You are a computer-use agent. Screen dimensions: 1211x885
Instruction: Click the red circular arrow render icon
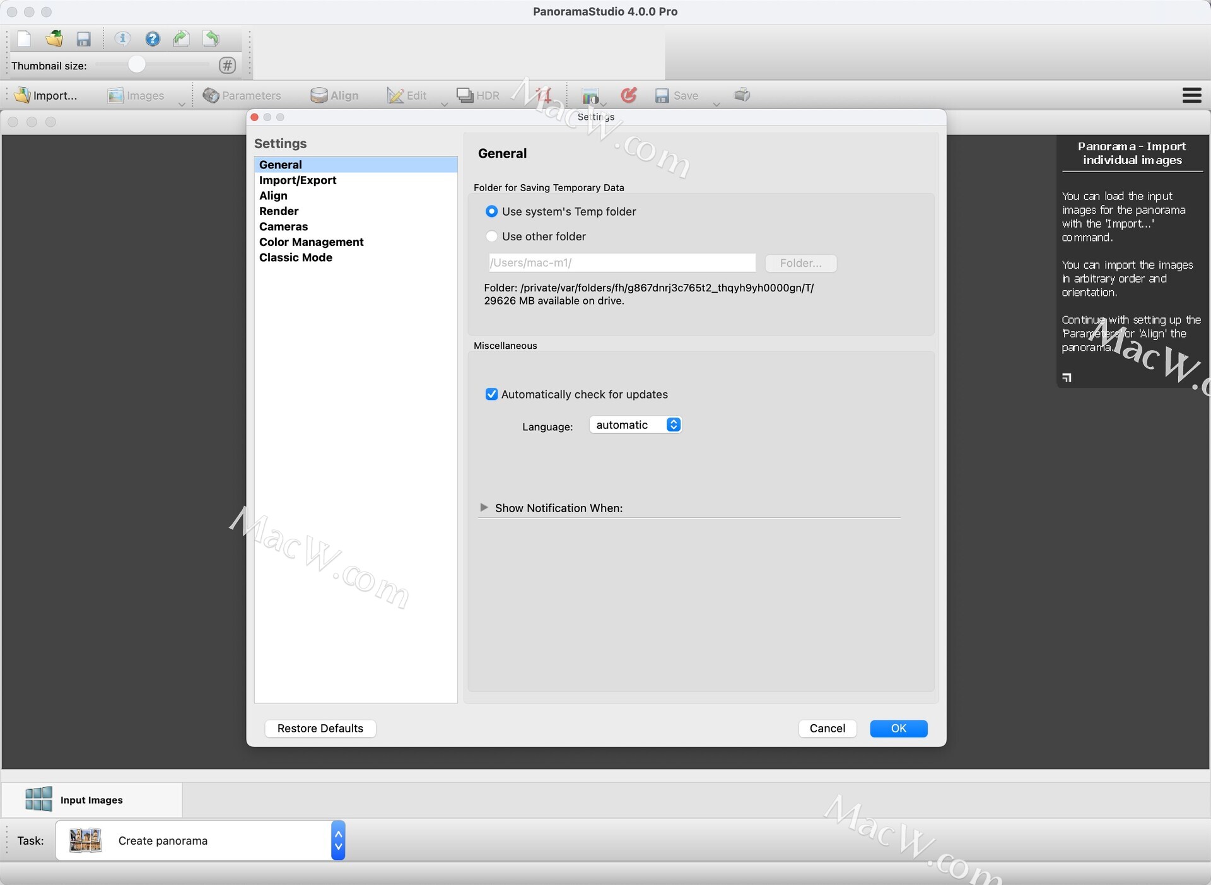click(x=628, y=95)
